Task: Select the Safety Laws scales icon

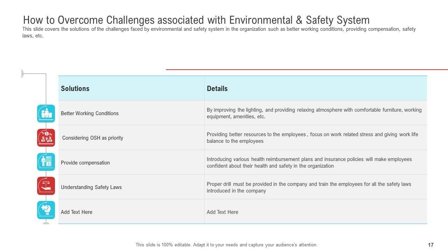Action: click(x=46, y=186)
